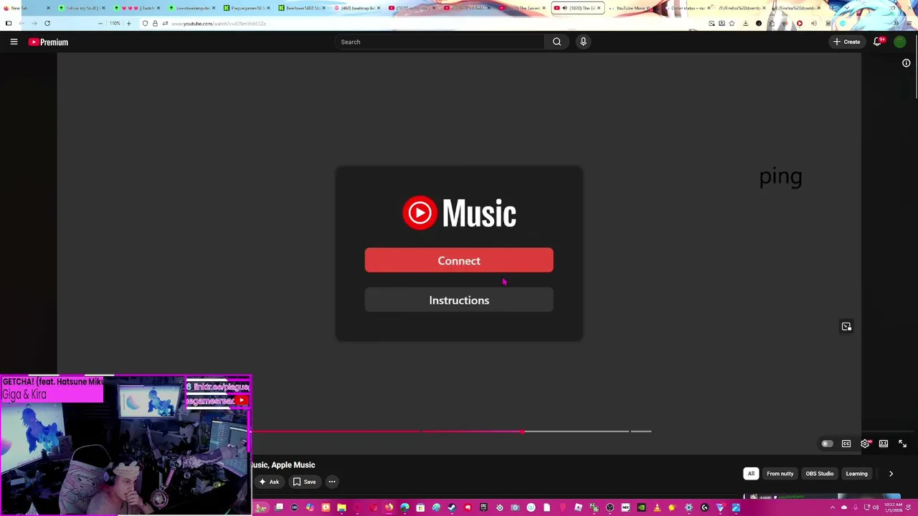
Task: Select the From nutty chip
Action: 780,474
